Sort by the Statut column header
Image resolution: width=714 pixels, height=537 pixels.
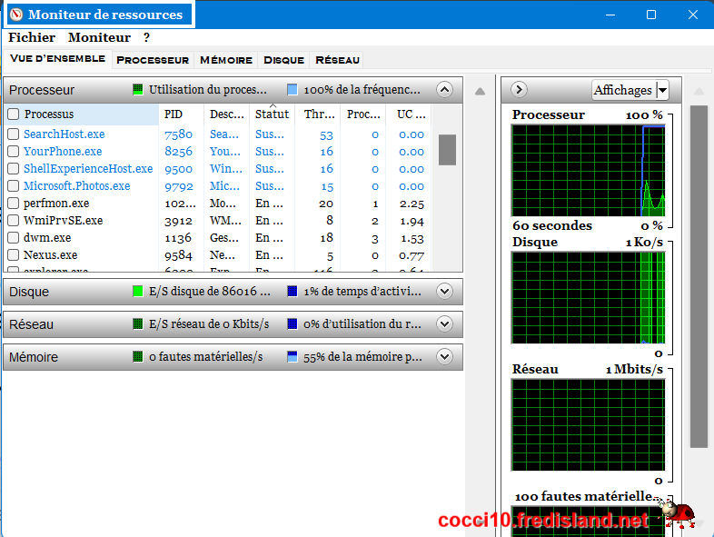[272, 114]
